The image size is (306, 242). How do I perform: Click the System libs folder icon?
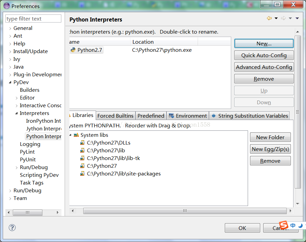(x=76, y=135)
